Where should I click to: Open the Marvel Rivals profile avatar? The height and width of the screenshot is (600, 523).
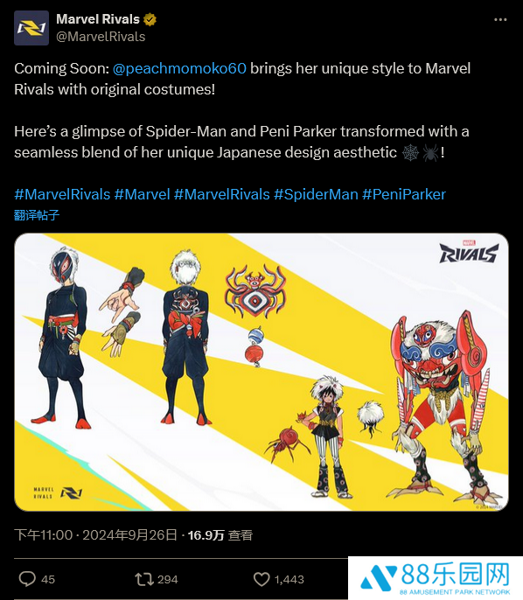pyautogui.click(x=31, y=28)
